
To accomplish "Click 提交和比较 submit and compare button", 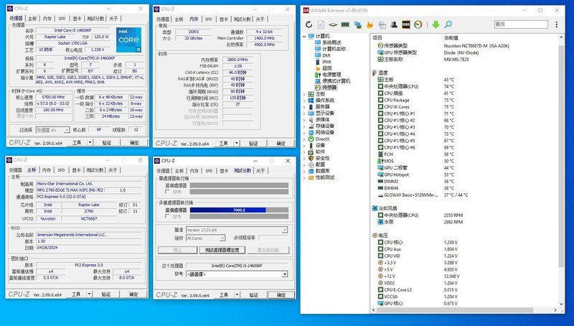I will click(x=268, y=250).
